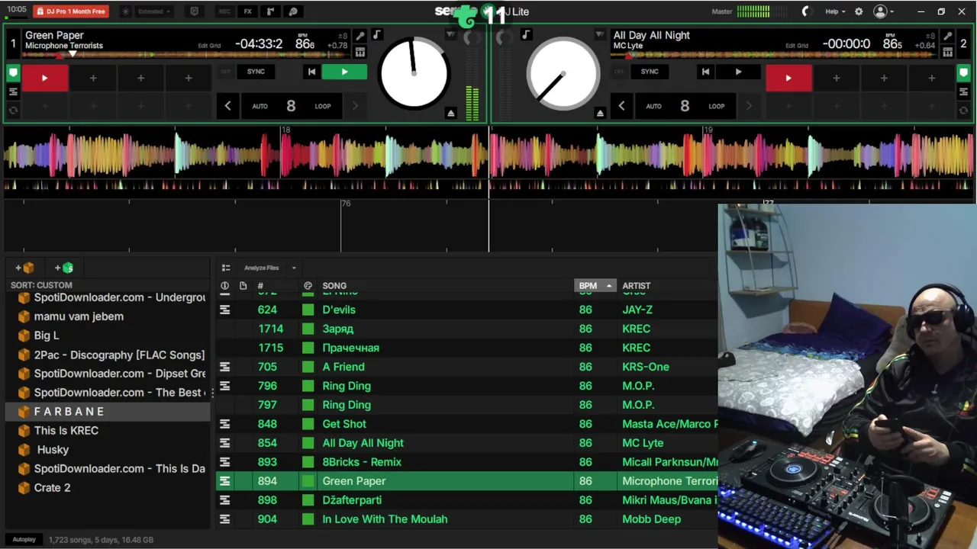Jump to start of deck 2 track

click(x=705, y=72)
